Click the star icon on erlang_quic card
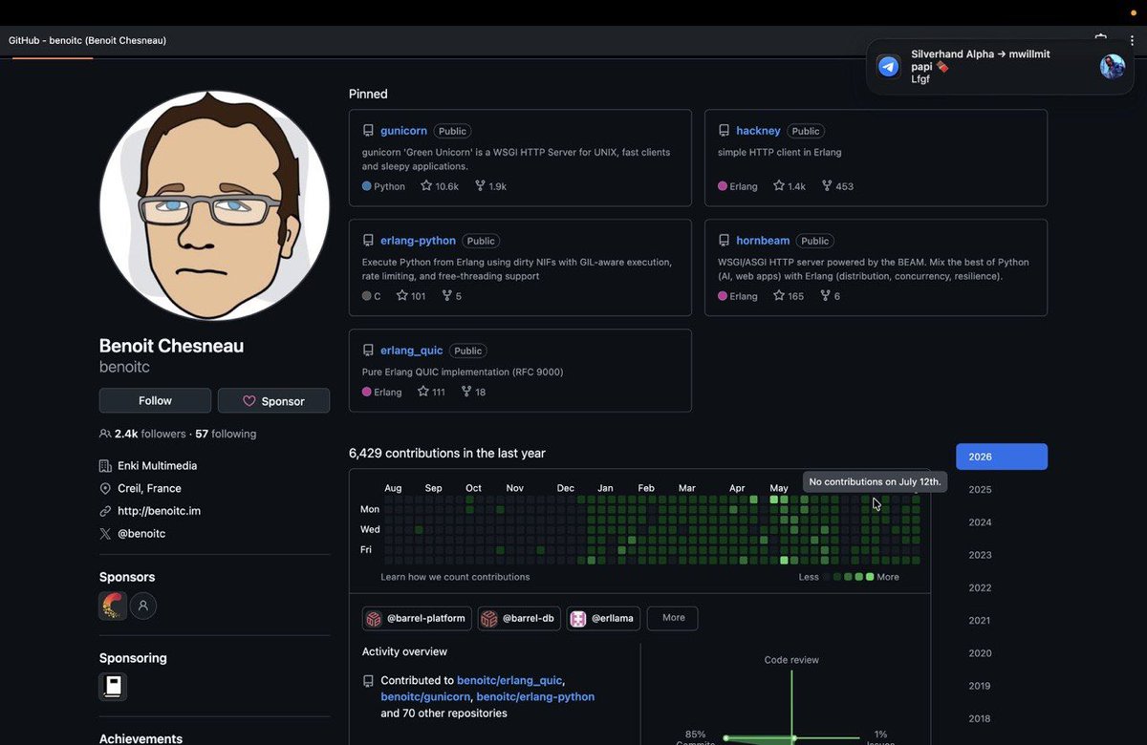1147x745 pixels. click(x=422, y=392)
